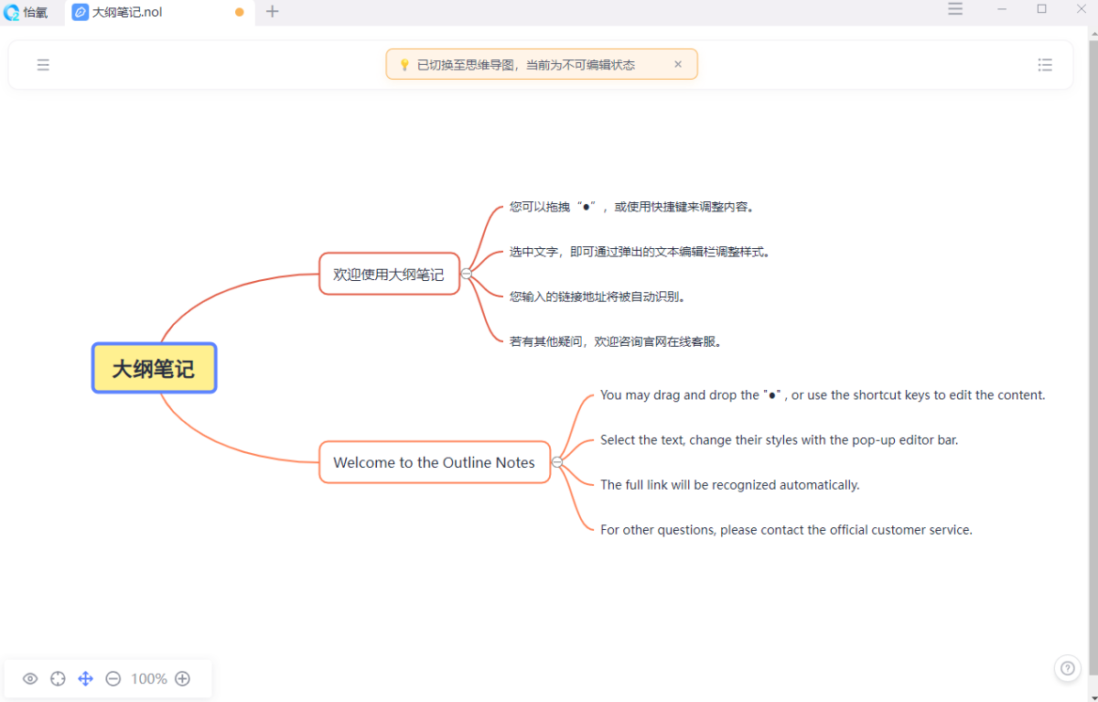The image size is (1098, 702).
Task: Open the help question mark icon
Action: click(x=1067, y=668)
